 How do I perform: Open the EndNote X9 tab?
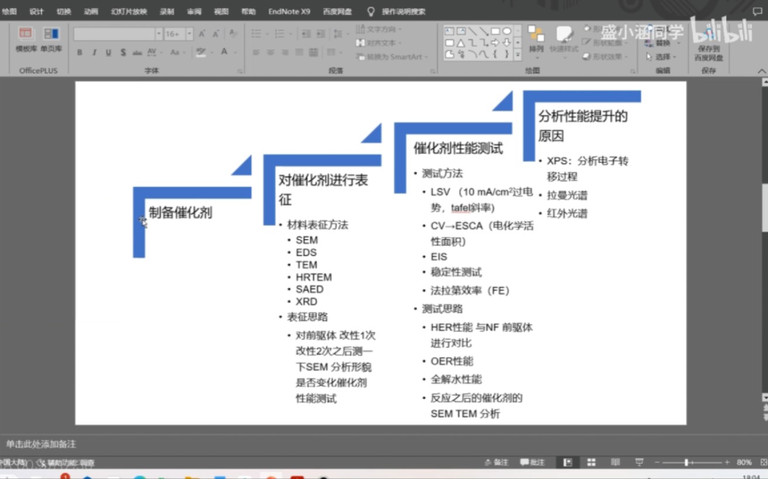pyautogui.click(x=289, y=12)
